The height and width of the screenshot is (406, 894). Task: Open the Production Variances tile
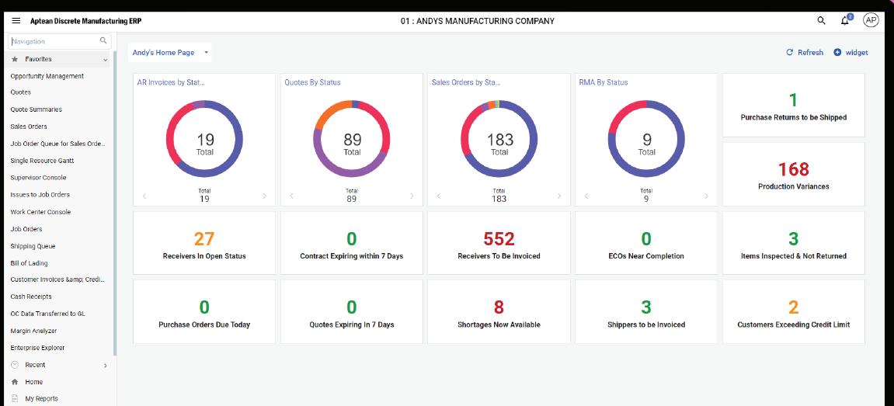click(x=794, y=174)
